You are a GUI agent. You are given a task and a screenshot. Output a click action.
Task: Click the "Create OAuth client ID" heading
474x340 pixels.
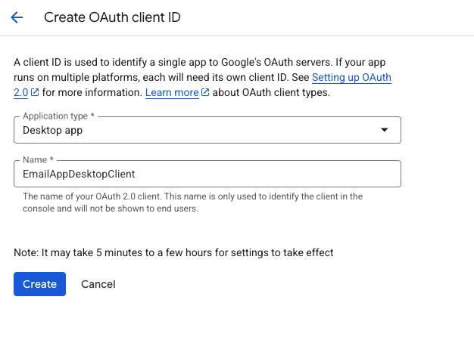coord(112,17)
